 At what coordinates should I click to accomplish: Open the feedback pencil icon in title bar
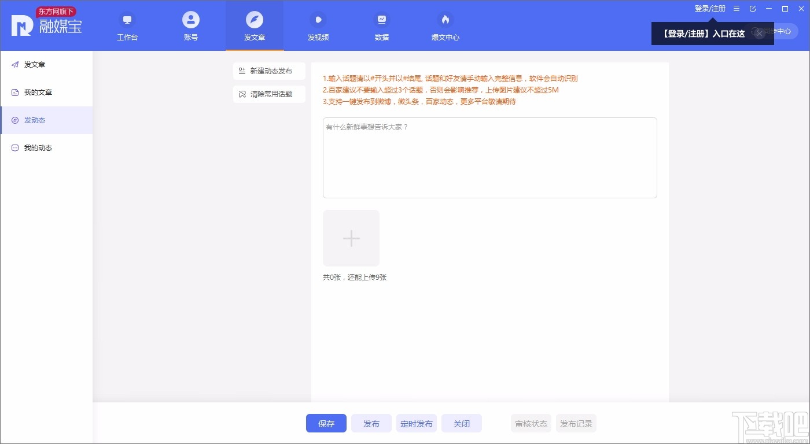[x=753, y=9]
